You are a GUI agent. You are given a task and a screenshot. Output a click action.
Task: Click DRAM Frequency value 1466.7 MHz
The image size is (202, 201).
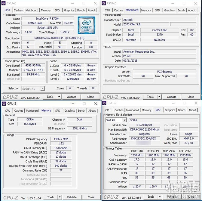pyautogui.click(x=61, y=139)
